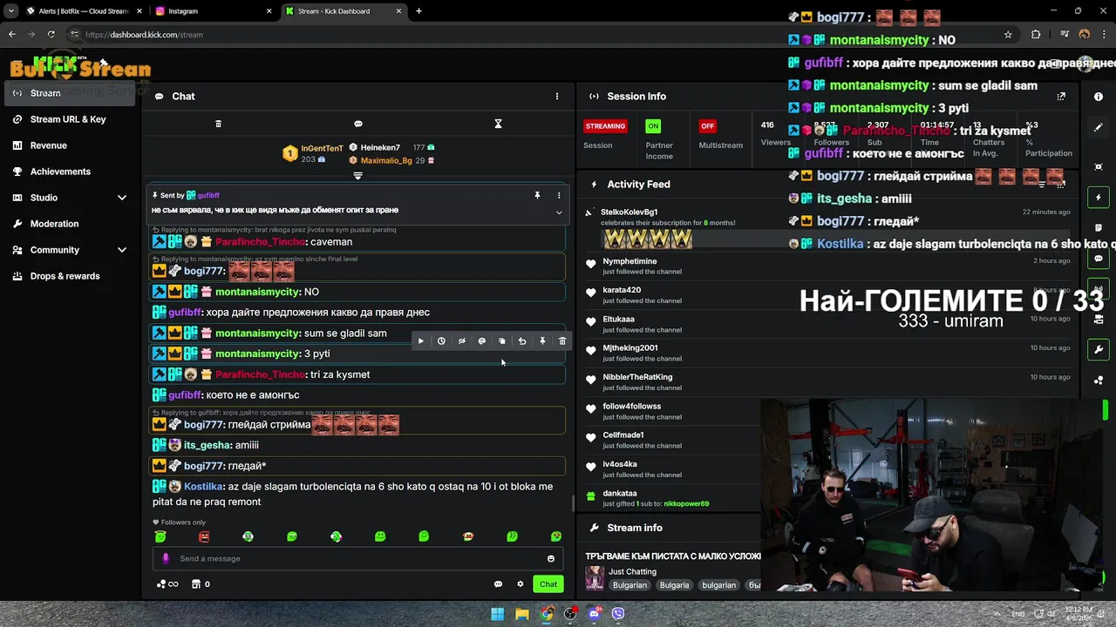The image size is (1116, 627).
Task: Click the trash icon in the Chat toolbar
Action: (x=218, y=124)
